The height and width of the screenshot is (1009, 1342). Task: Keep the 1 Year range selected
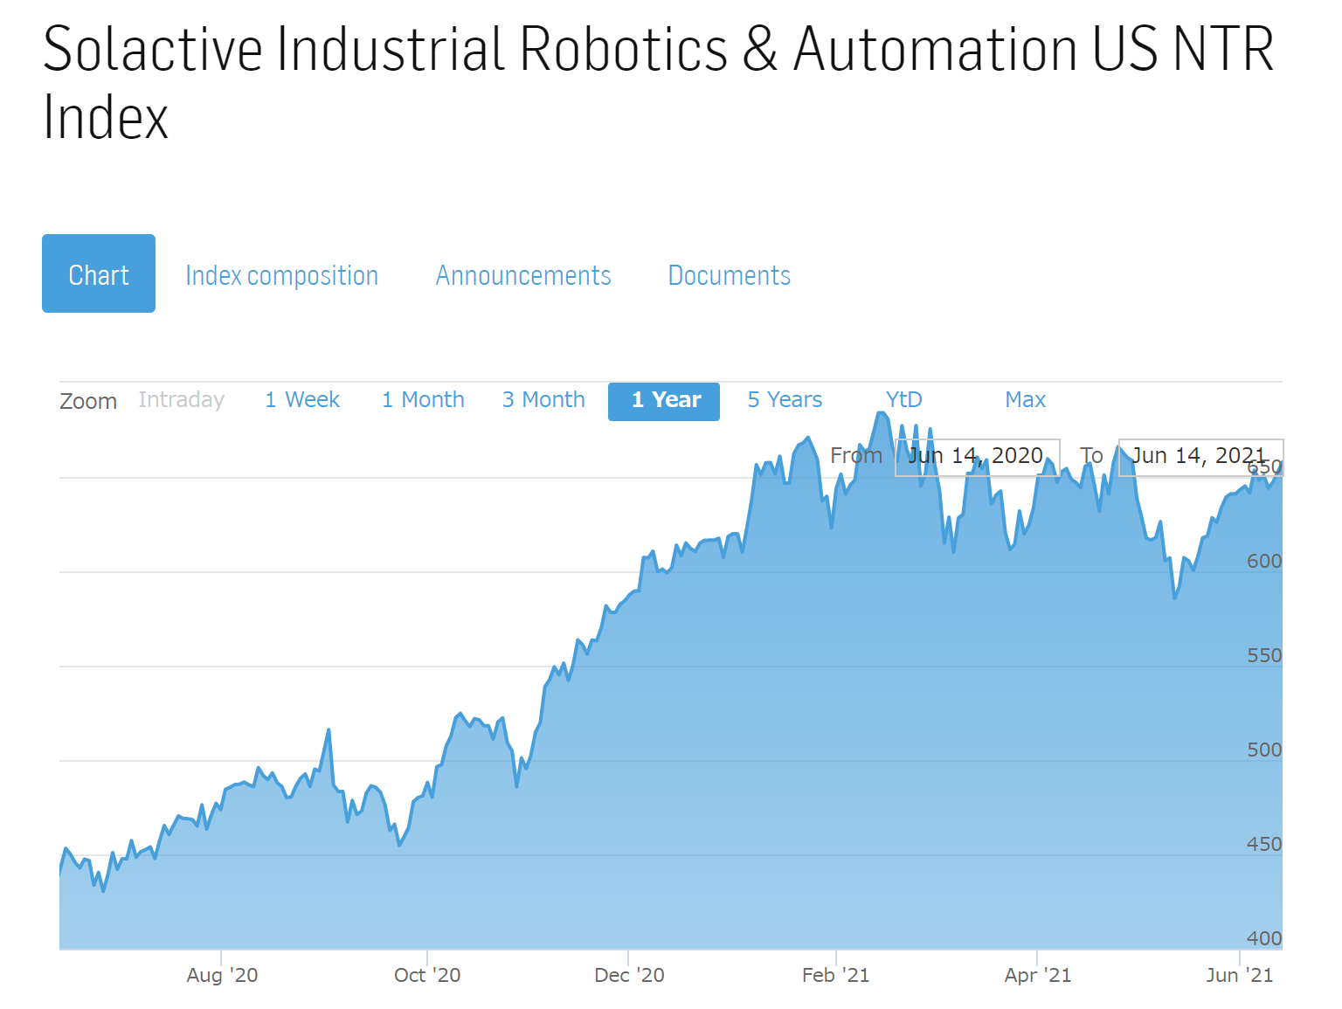pyautogui.click(x=663, y=399)
